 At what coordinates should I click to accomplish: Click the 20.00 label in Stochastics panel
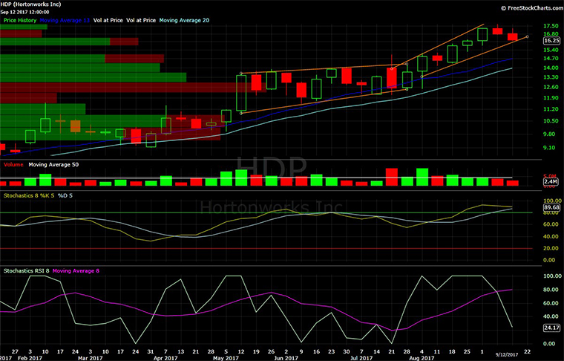coord(551,248)
